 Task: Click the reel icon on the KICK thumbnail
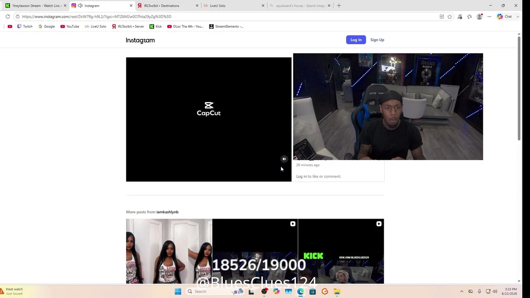(379, 224)
